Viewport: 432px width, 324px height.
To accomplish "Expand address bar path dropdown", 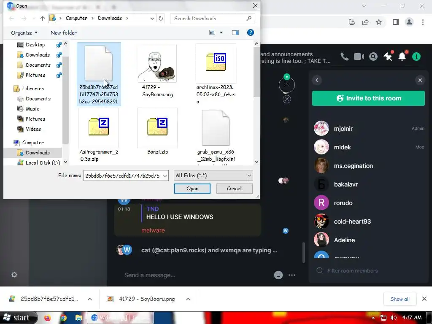I will (152, 19).
